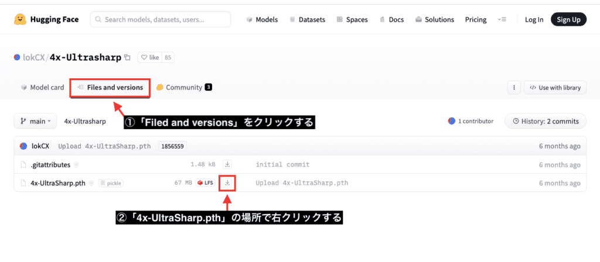Click the commit hash 1856559

173,146
